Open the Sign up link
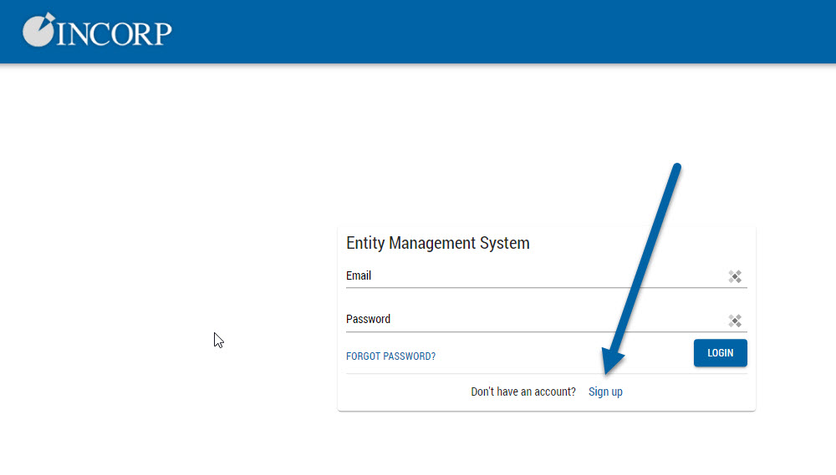836x475 pixels. pos(605,392)
